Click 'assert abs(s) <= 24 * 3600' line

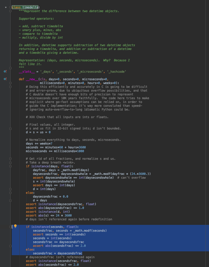49,216
